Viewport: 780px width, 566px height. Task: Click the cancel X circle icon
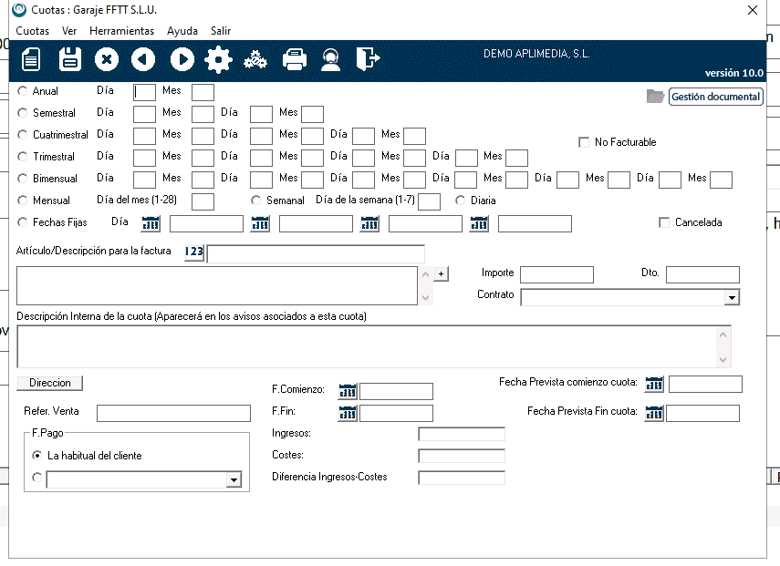pyautogui.click(x=107, y=60)
